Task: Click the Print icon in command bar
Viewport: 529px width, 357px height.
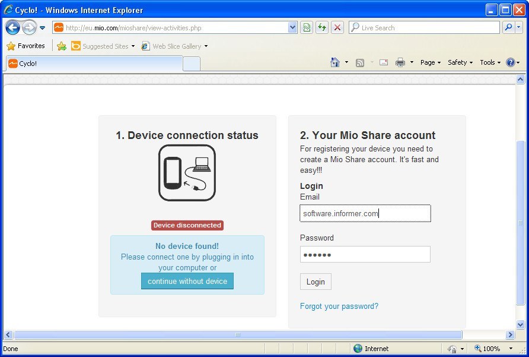Action: click(400, 62)
